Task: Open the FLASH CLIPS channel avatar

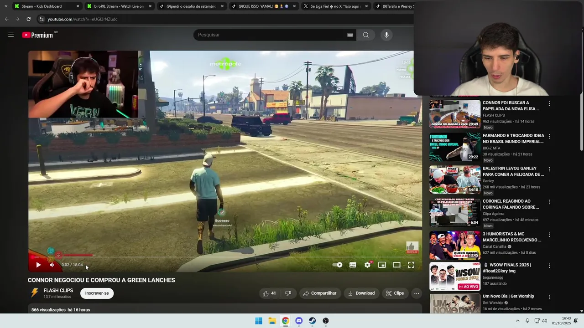Action: point(34,293)
